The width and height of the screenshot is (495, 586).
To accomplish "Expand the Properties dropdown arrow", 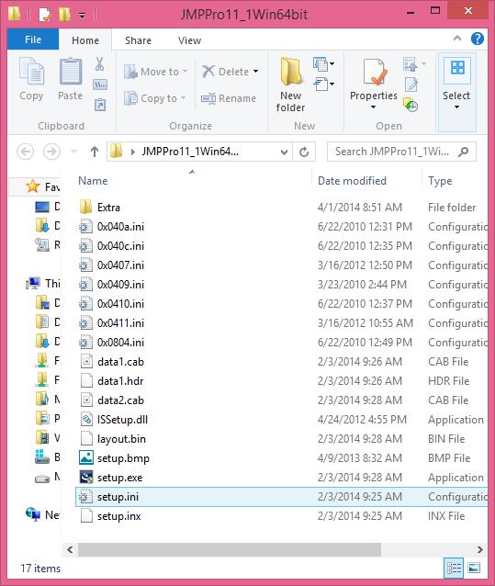I will (x=373, y=107).
